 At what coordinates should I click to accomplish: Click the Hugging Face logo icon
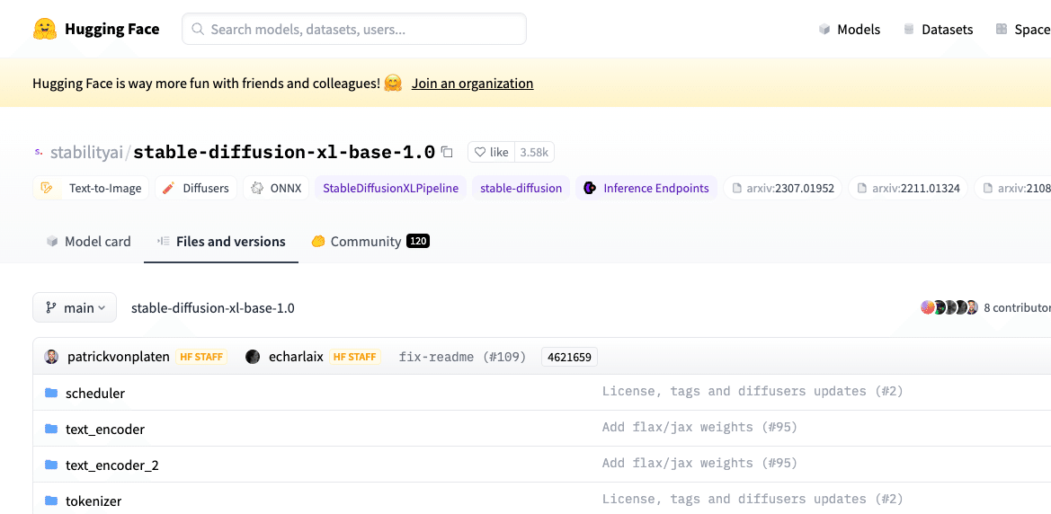(45, 29)
